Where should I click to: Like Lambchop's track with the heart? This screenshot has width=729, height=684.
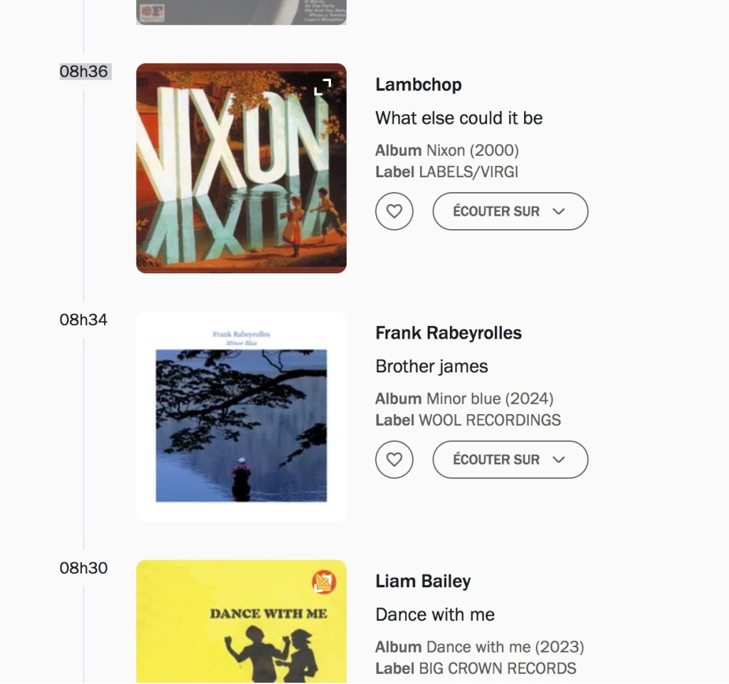(x=394, y=211)
